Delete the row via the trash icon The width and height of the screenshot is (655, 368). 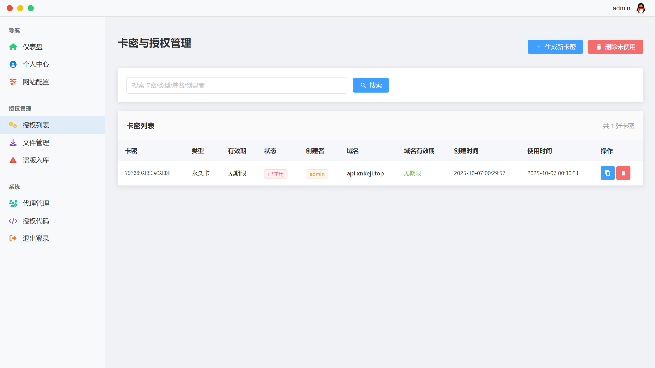click(623, 173)
